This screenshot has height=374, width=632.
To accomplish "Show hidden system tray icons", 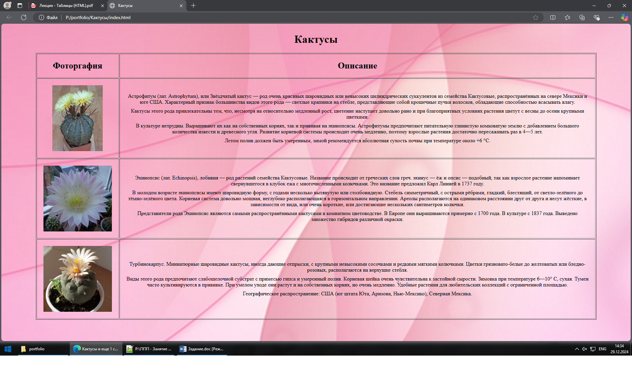I will pyautogui.click(x=577, y=349).
